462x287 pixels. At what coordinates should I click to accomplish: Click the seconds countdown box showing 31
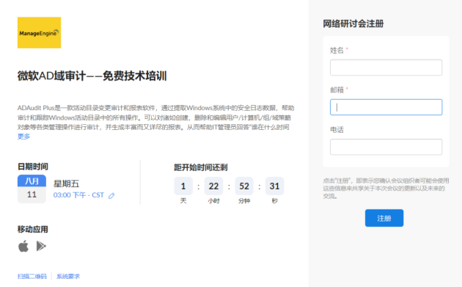point(274,186)
